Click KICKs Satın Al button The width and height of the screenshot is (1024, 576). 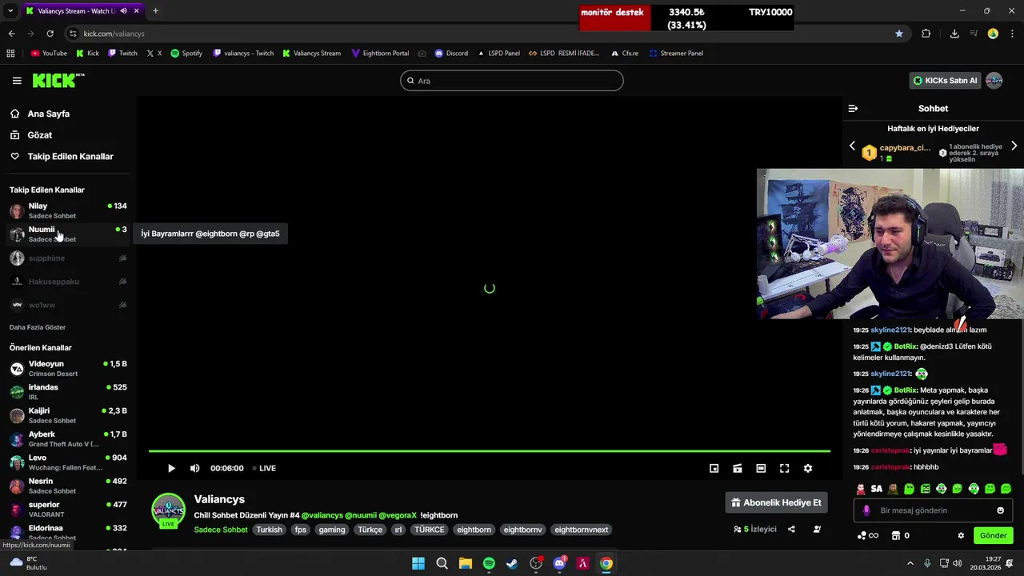(946, 81)
